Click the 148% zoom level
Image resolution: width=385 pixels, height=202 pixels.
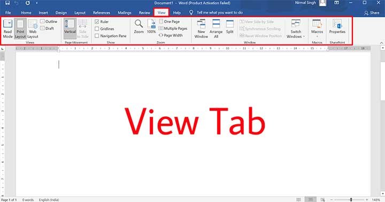376,200
